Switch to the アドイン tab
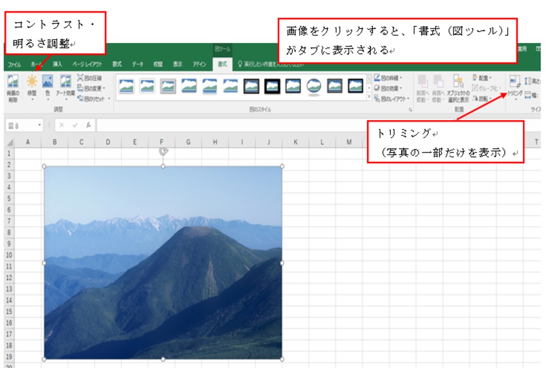 pos(199,64)
